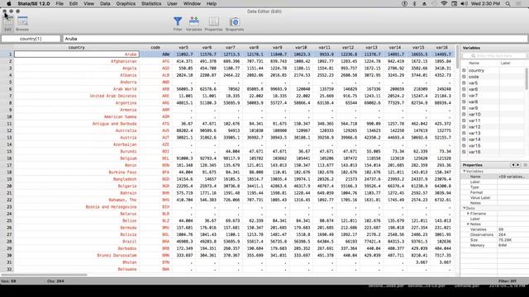Select the code column header
The image size is (529, 297).
click(x=155, y=48)
